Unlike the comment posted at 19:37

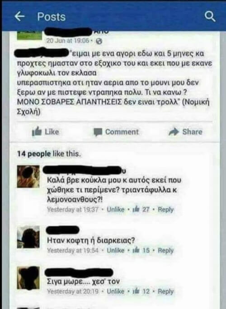[x=116, y=209]
